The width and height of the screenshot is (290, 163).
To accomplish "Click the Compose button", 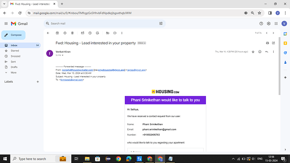I will point(13,35).
